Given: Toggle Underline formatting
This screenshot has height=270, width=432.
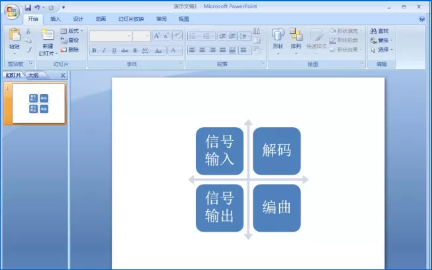Looking at the screenshot, I should (x=114, y=50).
